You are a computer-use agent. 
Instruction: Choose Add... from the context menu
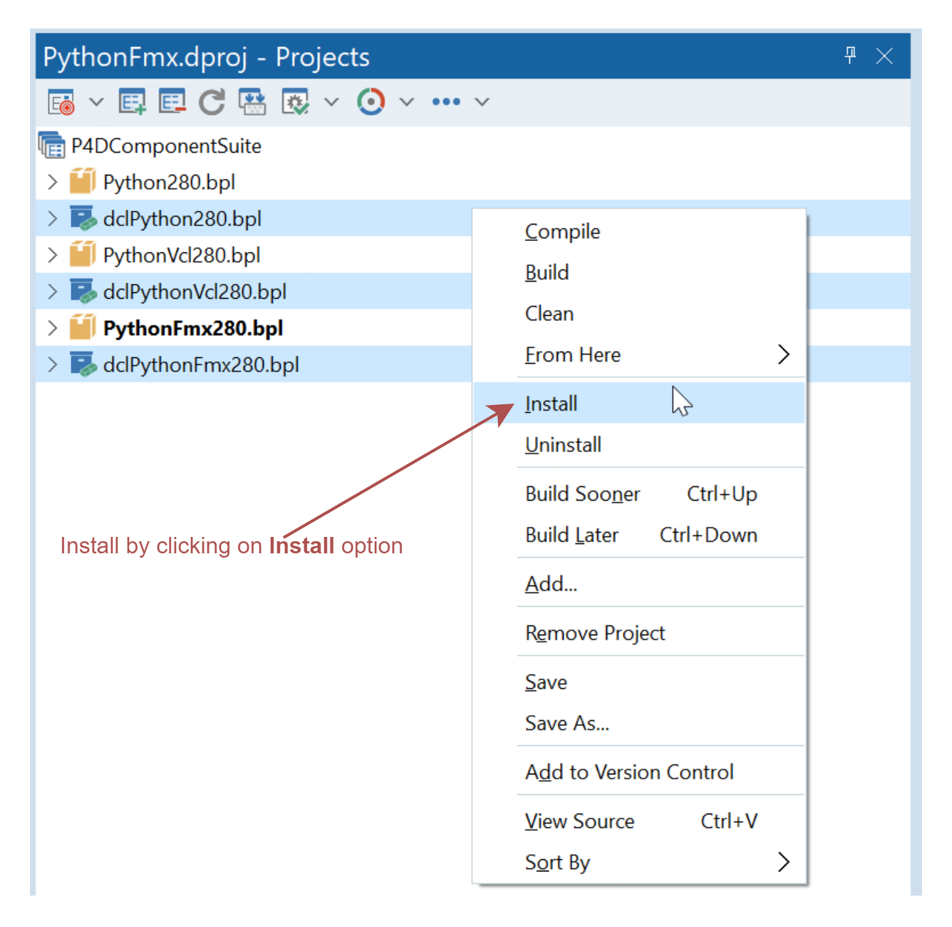click(x=639, y=584)
